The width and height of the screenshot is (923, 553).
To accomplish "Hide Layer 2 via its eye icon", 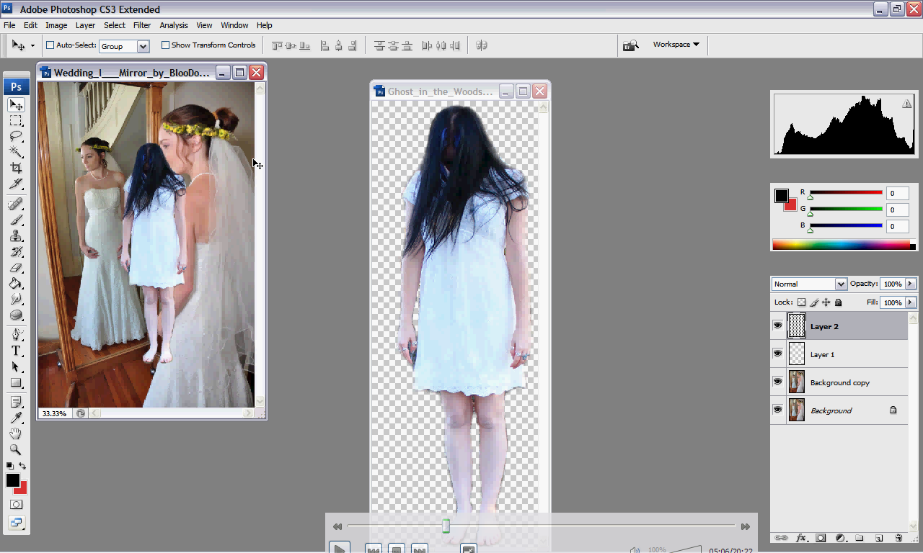I will coord(777,326).
